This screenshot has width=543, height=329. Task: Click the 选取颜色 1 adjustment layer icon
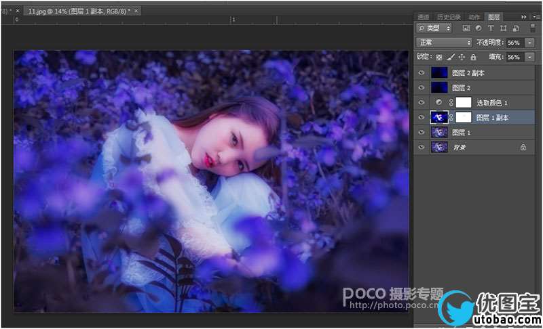(x=438, y=102)
